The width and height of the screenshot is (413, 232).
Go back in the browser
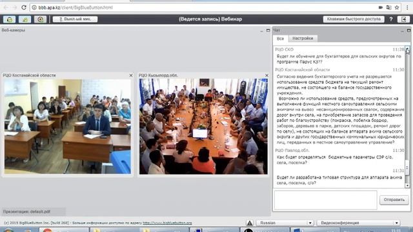click(x=6, y=7)
